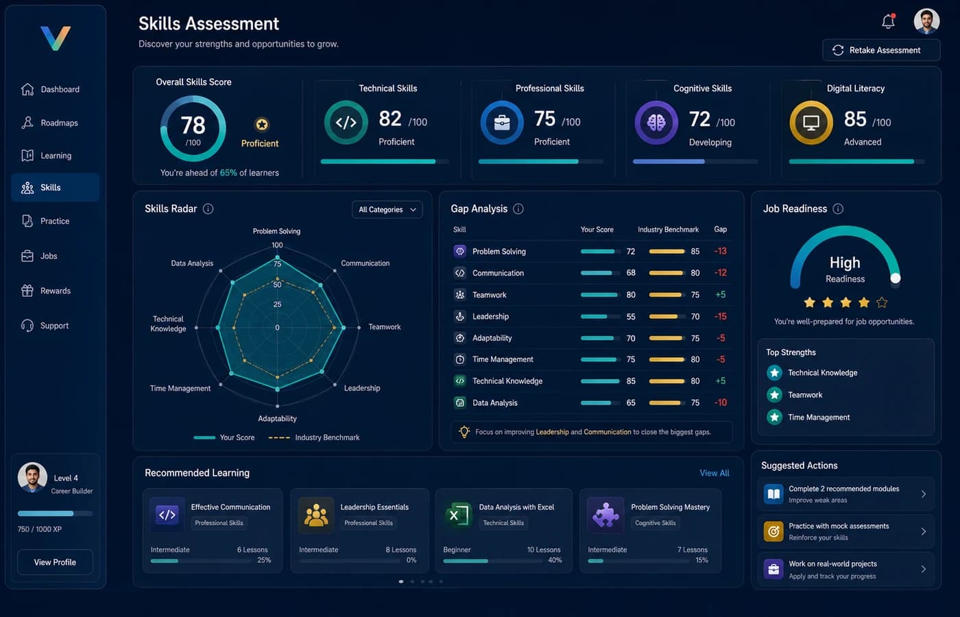Viewport: 960px width, 617px height.
Task: Open the notifications bell
Action: click(x=888, y=21)
